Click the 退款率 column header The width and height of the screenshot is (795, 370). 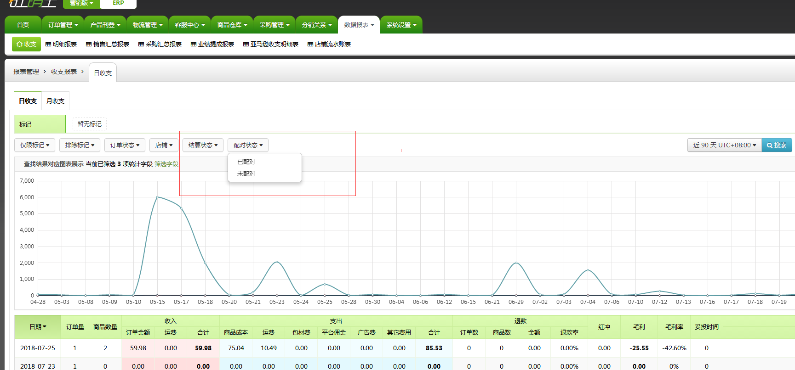[x=569, y=332]
